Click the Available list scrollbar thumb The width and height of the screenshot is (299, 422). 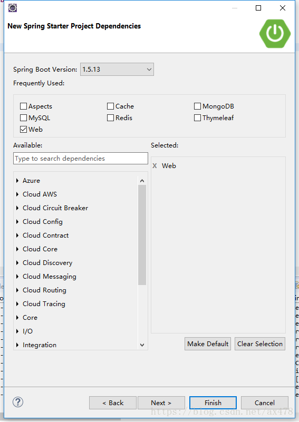pos(142,235)
